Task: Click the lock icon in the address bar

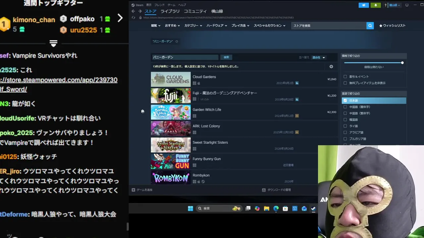Action: (140, 18)
